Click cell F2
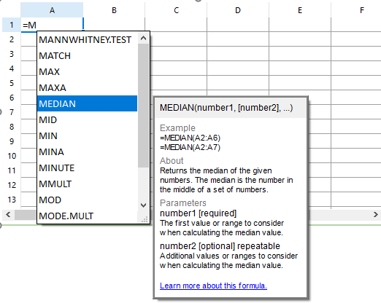Viewport: 381px width, 303px height. pos(356,39)
